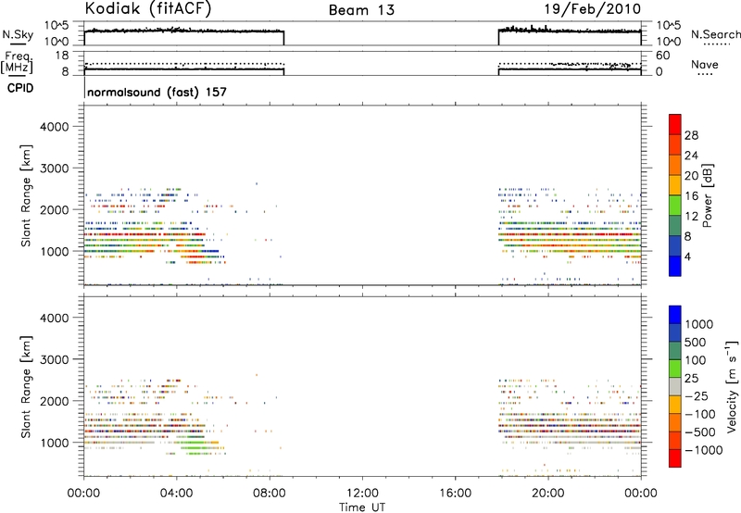Click the "24" label on Power colorbar
This screenshot has width=741, height=513.
coord(691,156)
